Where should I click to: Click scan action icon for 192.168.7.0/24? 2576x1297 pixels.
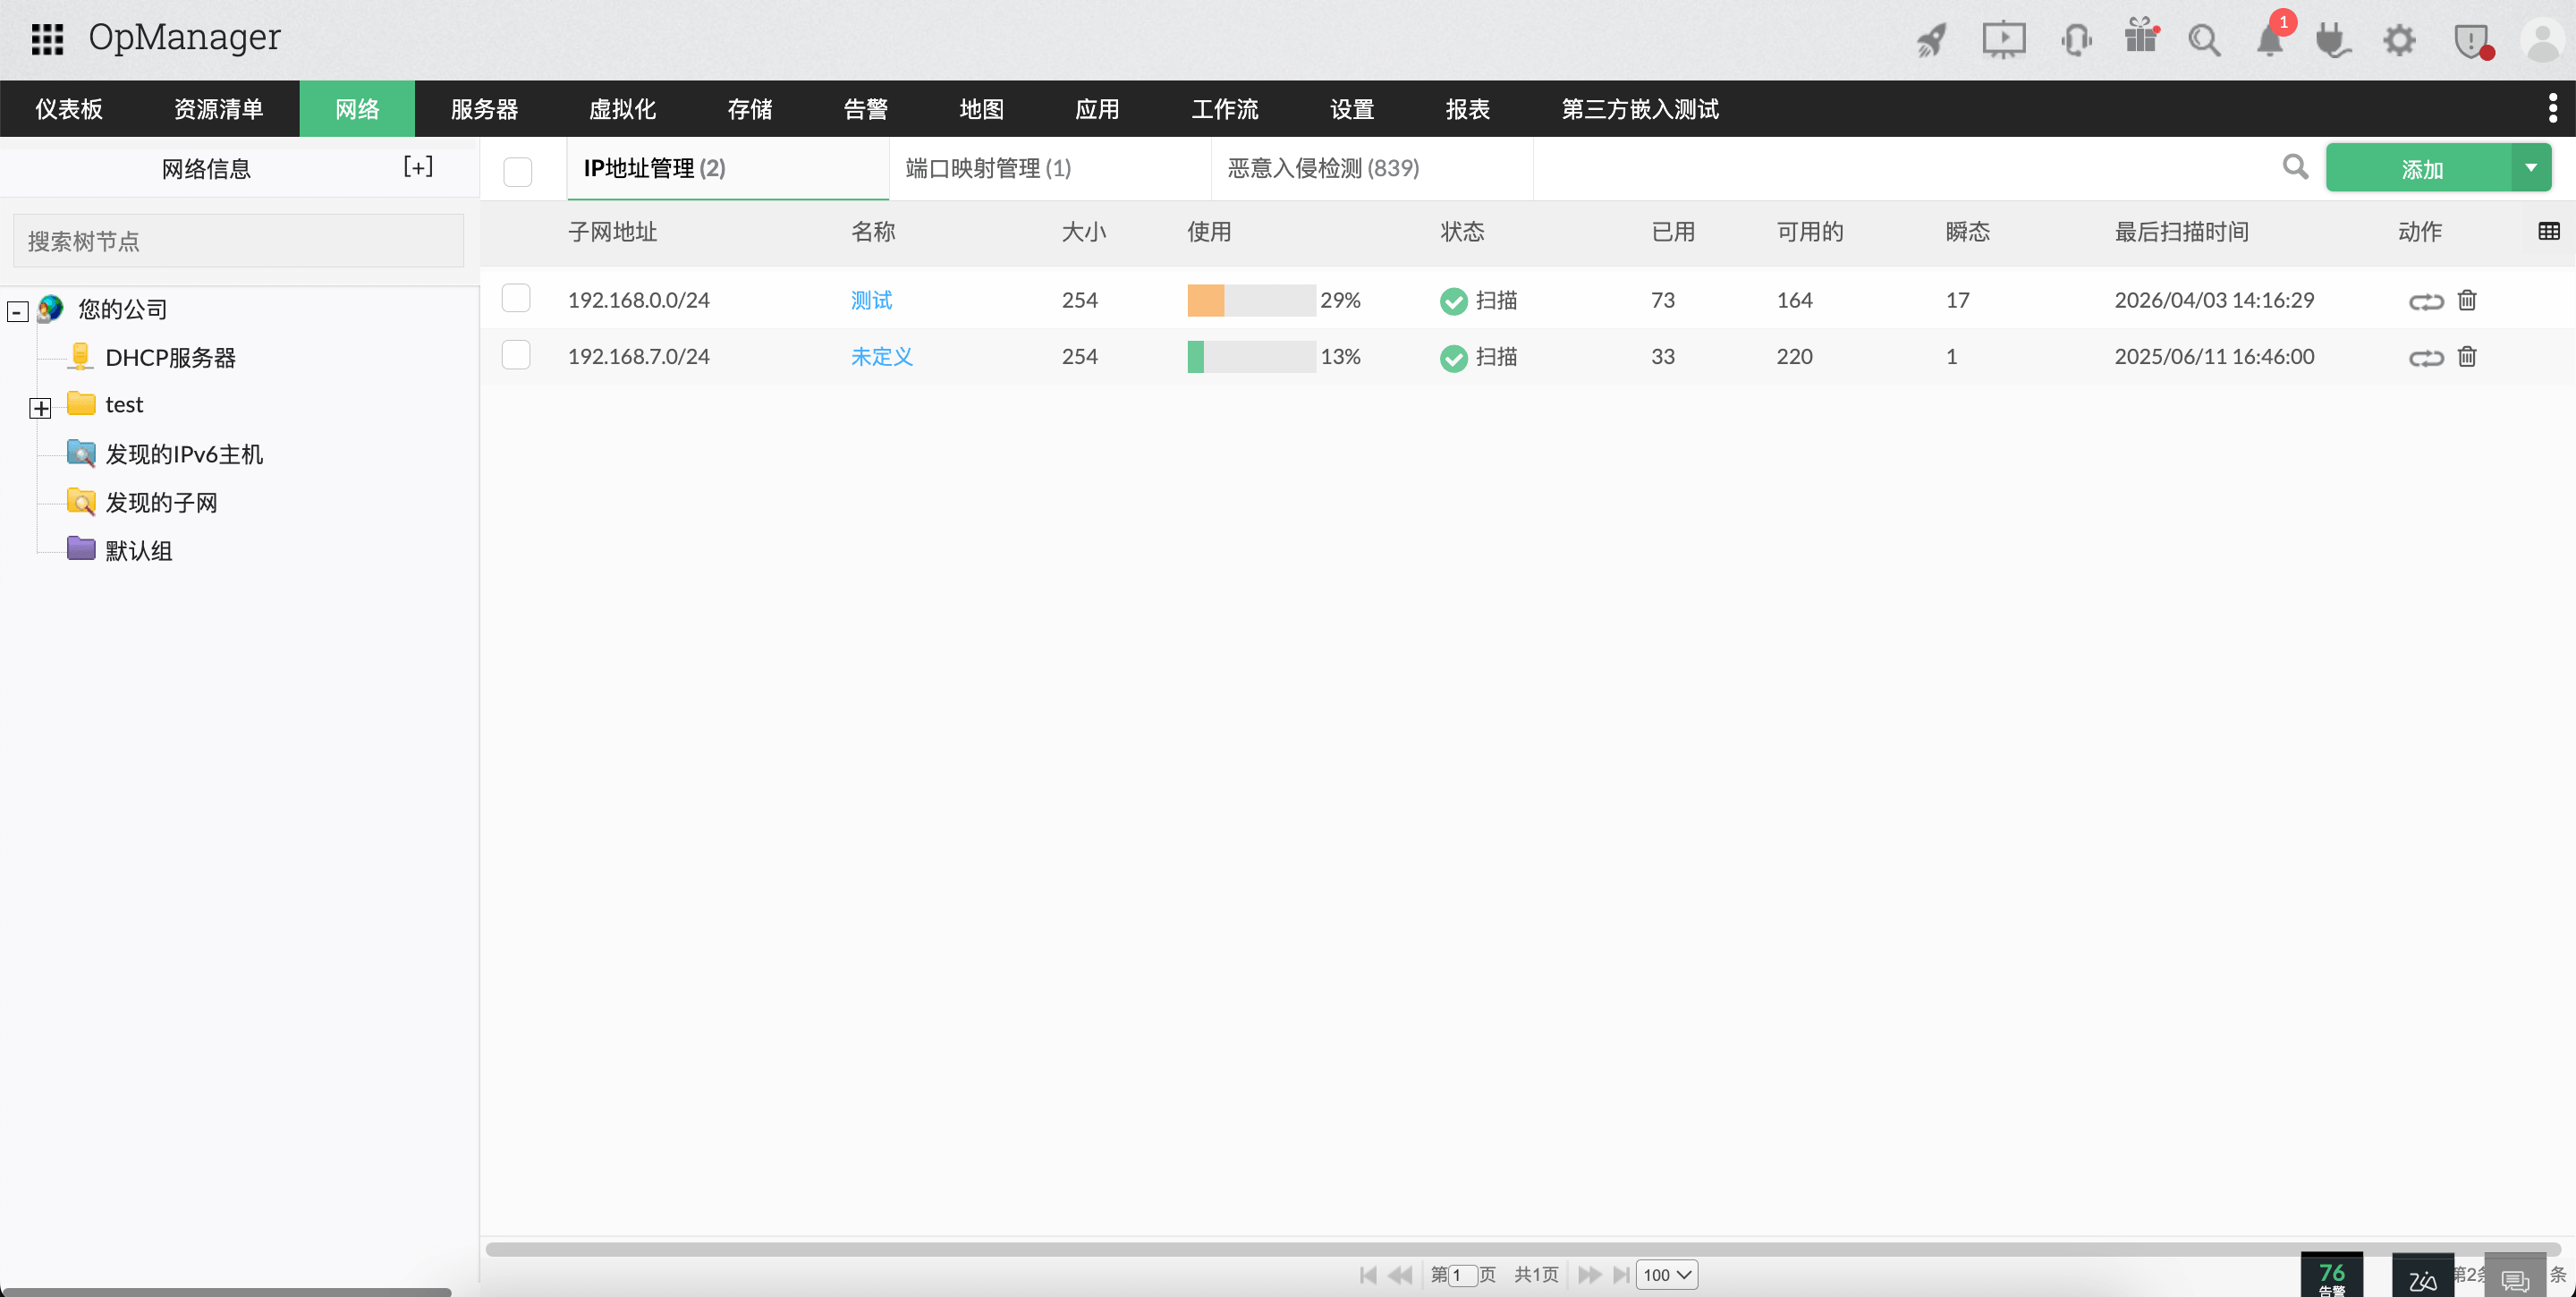tap(2425, 357)
